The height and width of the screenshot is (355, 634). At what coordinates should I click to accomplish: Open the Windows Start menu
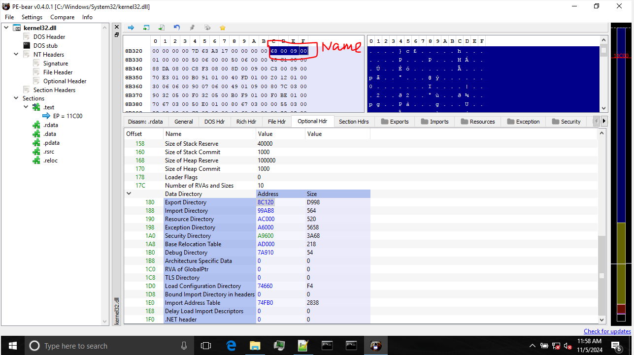click(12, 346)
